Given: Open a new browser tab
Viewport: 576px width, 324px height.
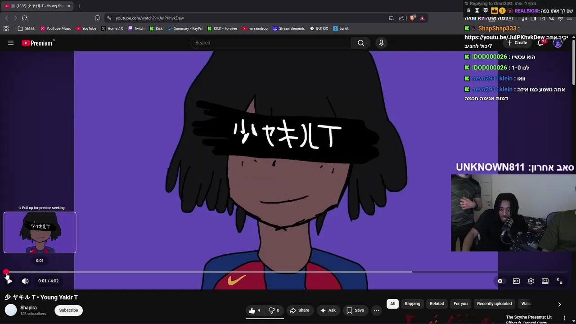Looking at the screenshot, I should tap(80, 6).
